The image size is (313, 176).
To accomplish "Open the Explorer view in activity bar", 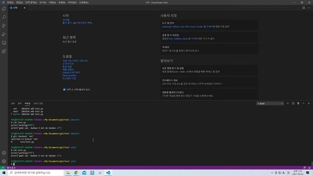I will (4, 9).
